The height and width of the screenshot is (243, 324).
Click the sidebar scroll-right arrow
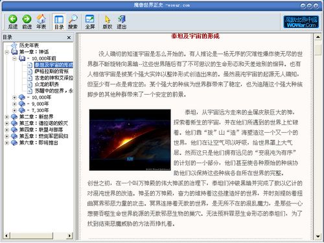(70, 236)
